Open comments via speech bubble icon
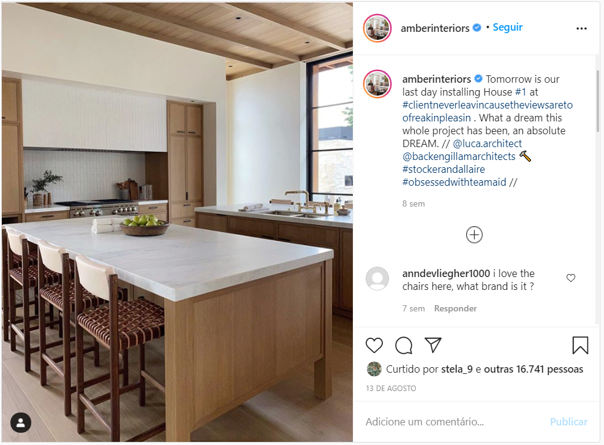The width and height of the screenshot is (604, 445). click(x=404, y=345)
